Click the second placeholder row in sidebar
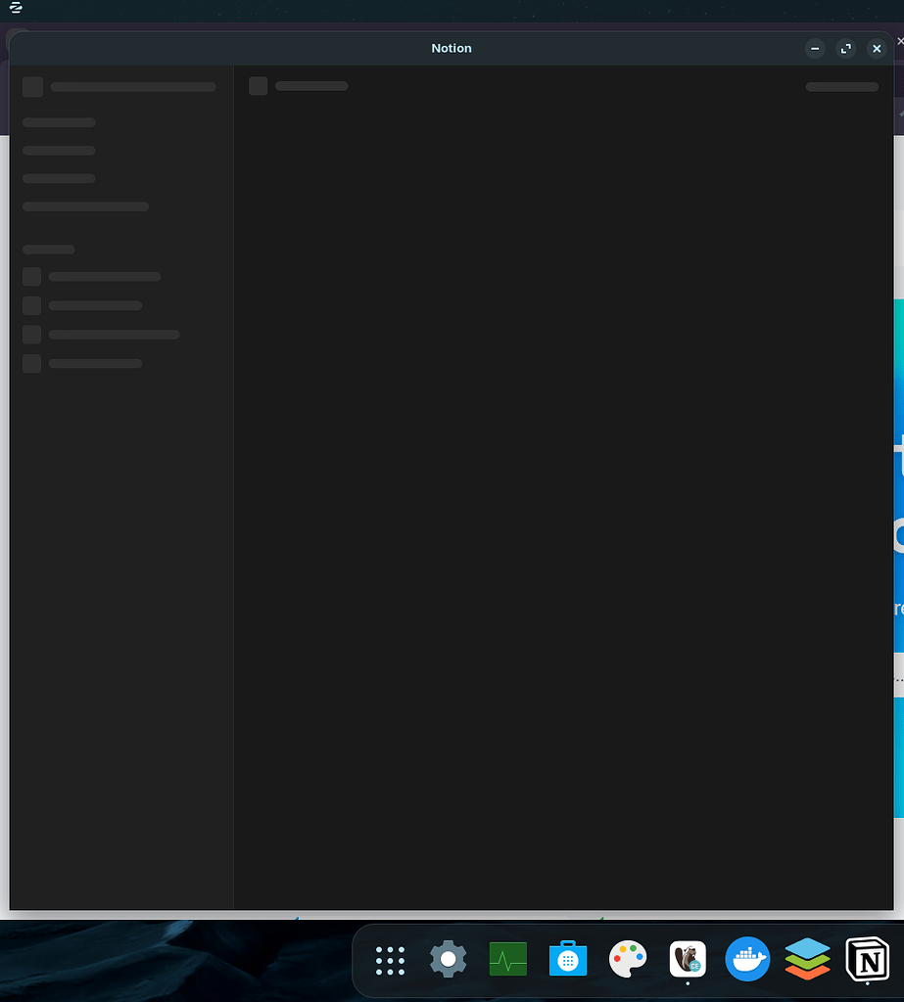The width and height of the screenshot is (904, 1002). [x=58, y=150]
